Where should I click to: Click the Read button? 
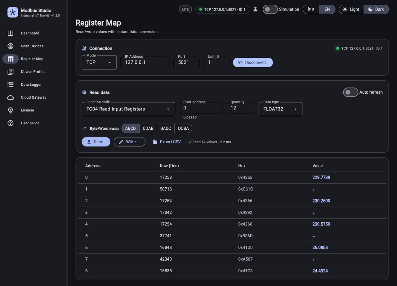pos(96,142)
